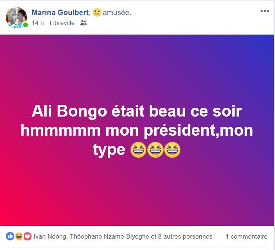This screenshot has height=250, width=275.
Task: Click the blue Like reaction icon
Action: pos(10,236)
